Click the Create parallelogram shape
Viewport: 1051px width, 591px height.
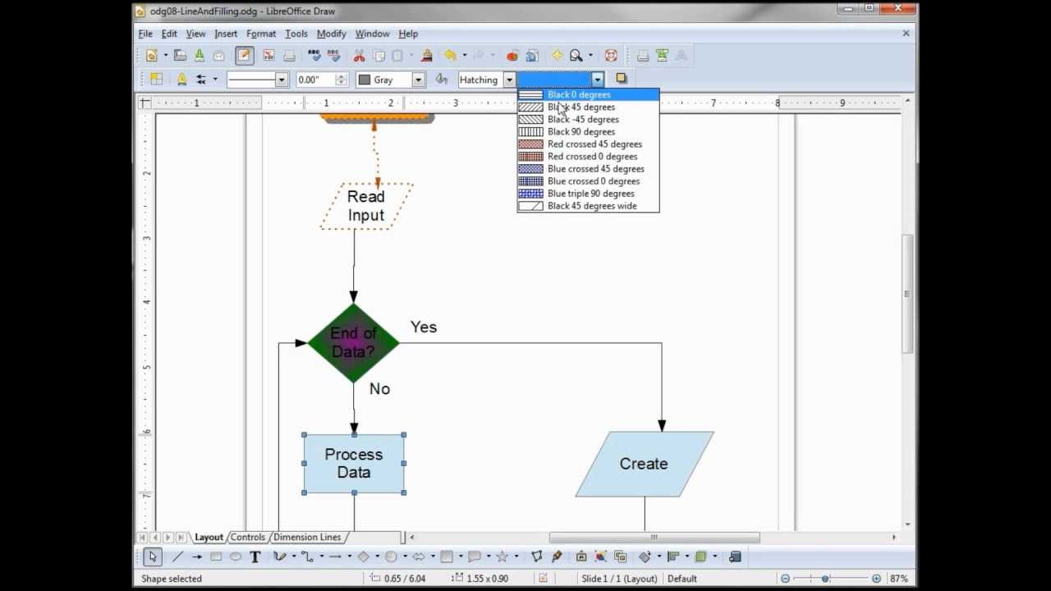645,464
